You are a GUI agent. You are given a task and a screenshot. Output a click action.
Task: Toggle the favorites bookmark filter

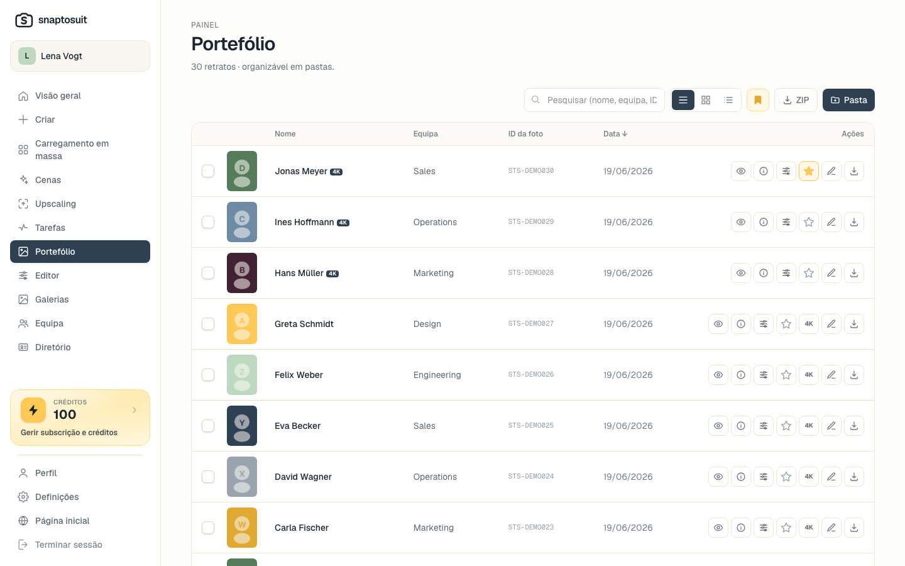758,100
